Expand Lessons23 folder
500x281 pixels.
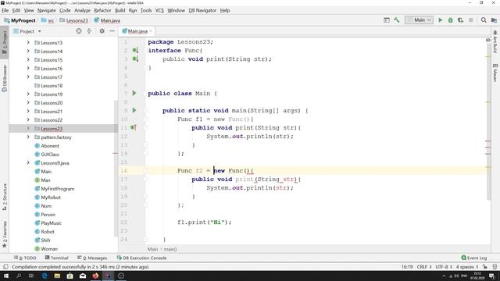(x=28, y=128)
